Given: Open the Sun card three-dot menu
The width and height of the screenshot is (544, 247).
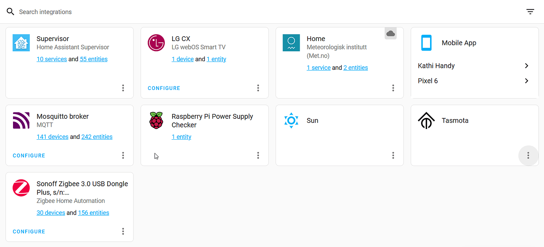Looking at the screenshot, I should (393, 155).
